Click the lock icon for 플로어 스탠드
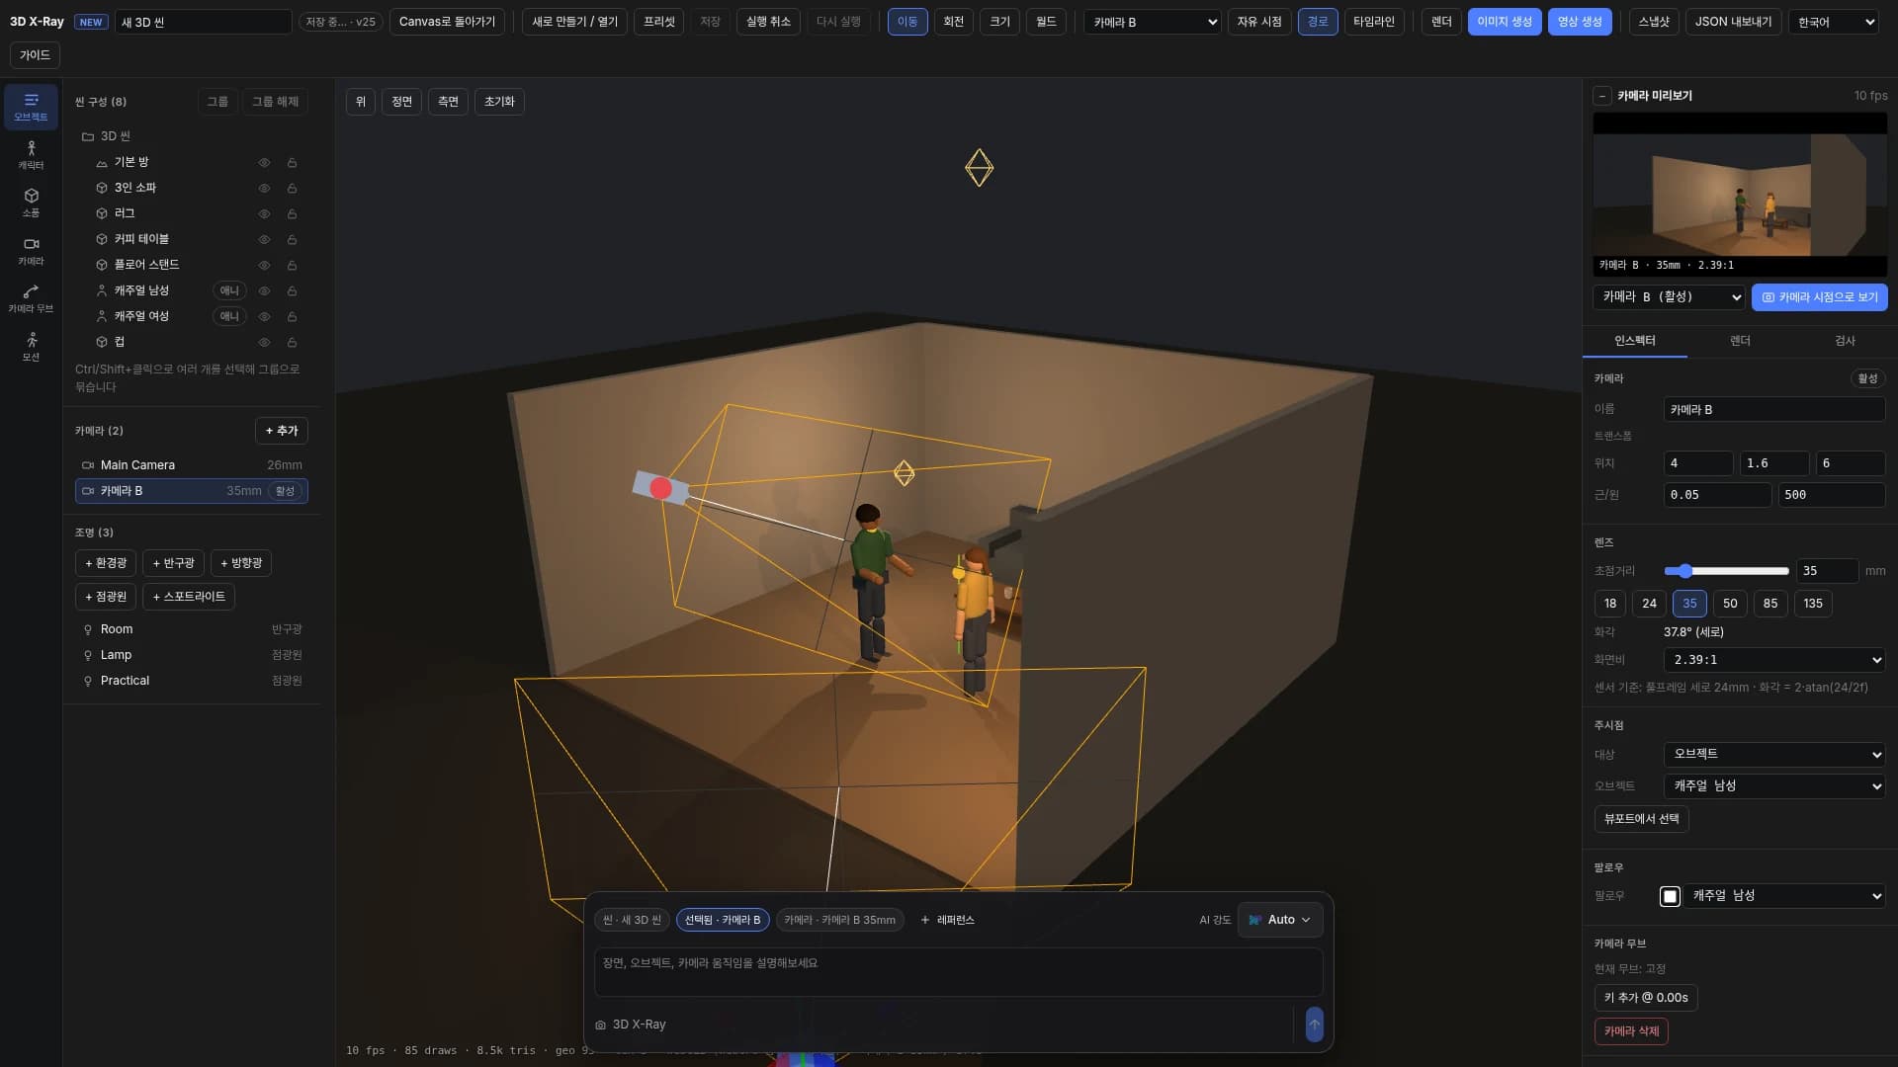1898x1067 pixels. coord(292,265)
